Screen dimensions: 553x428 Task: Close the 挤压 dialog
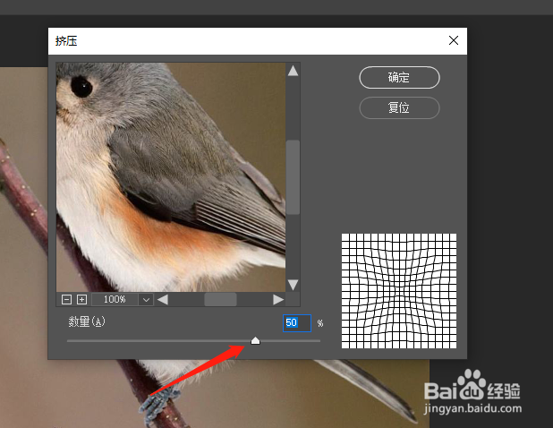[x=454, y=40]
